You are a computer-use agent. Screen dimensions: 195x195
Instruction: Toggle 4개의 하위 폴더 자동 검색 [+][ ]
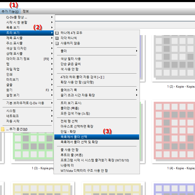click(x=97, y=77)
